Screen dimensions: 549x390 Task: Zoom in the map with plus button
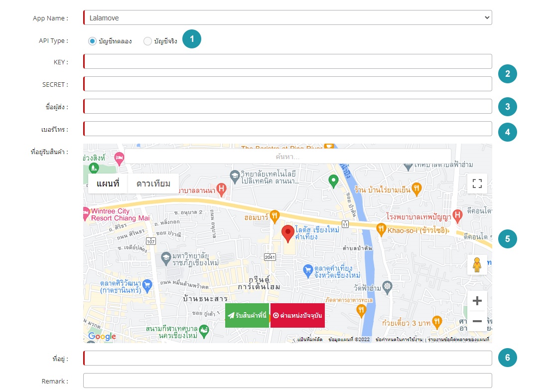[477, 301]
